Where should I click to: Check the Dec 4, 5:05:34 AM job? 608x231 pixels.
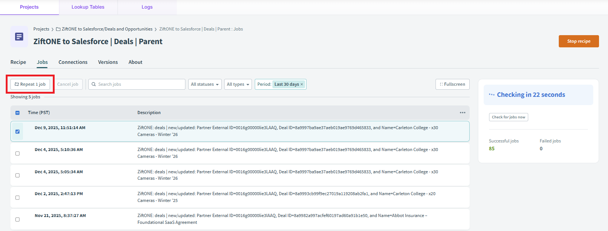coord(17,175)
